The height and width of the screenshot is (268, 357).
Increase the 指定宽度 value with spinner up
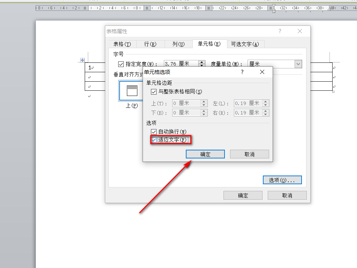click(x=202, y=62)
